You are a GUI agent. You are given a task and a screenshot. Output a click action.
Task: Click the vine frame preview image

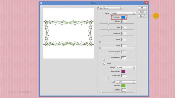coord(68,33)
